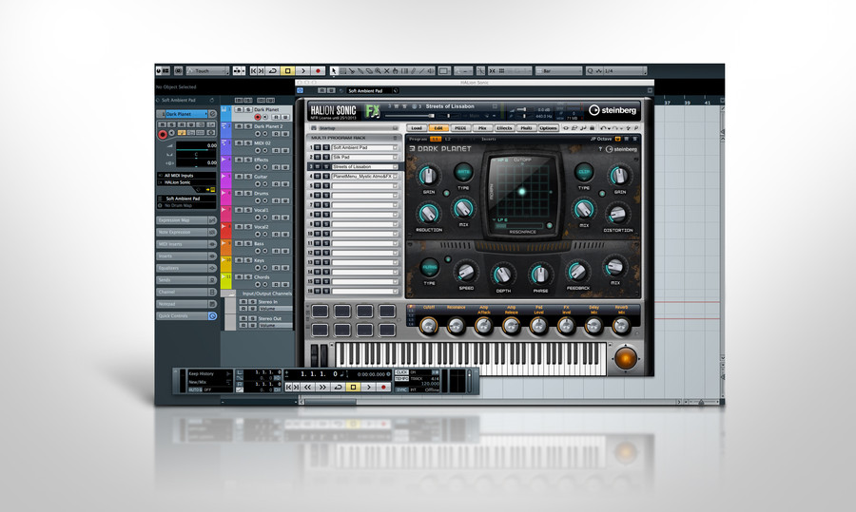
Task: Click the inspector red Record Enable button
Action: coord(162,134)
